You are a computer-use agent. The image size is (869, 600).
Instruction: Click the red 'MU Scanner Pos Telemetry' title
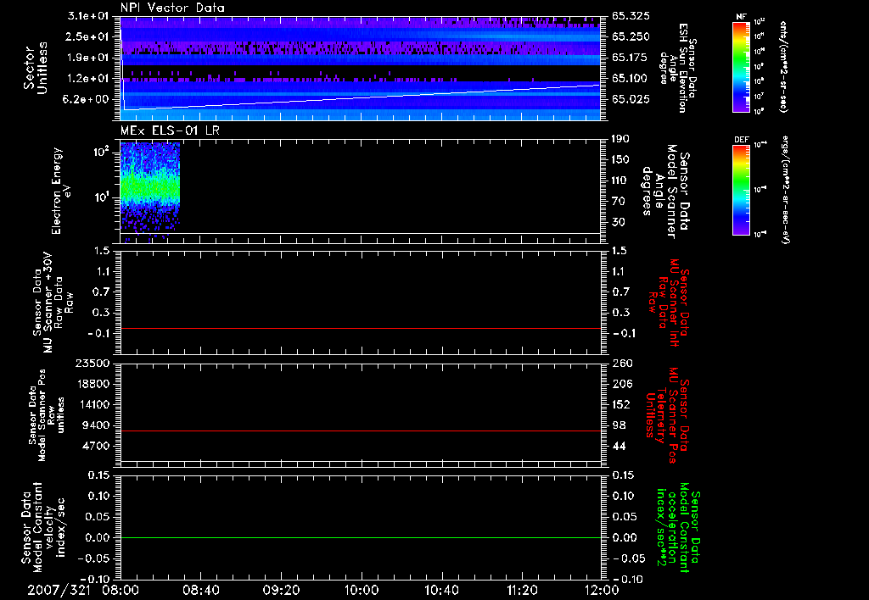click(667, 415)
